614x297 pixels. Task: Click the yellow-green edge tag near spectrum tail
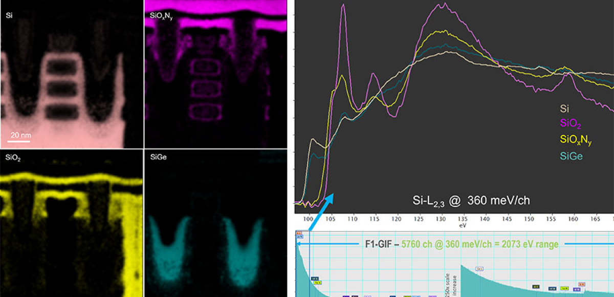(564, 288)
